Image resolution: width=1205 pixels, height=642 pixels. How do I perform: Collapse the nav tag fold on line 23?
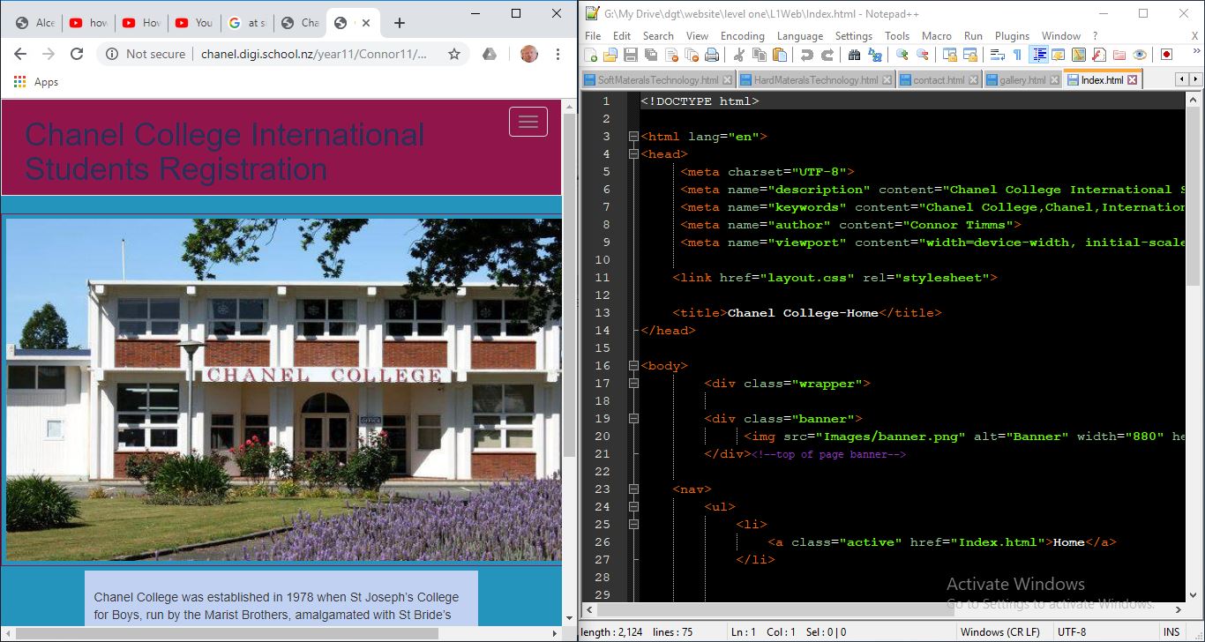point(632,489)
